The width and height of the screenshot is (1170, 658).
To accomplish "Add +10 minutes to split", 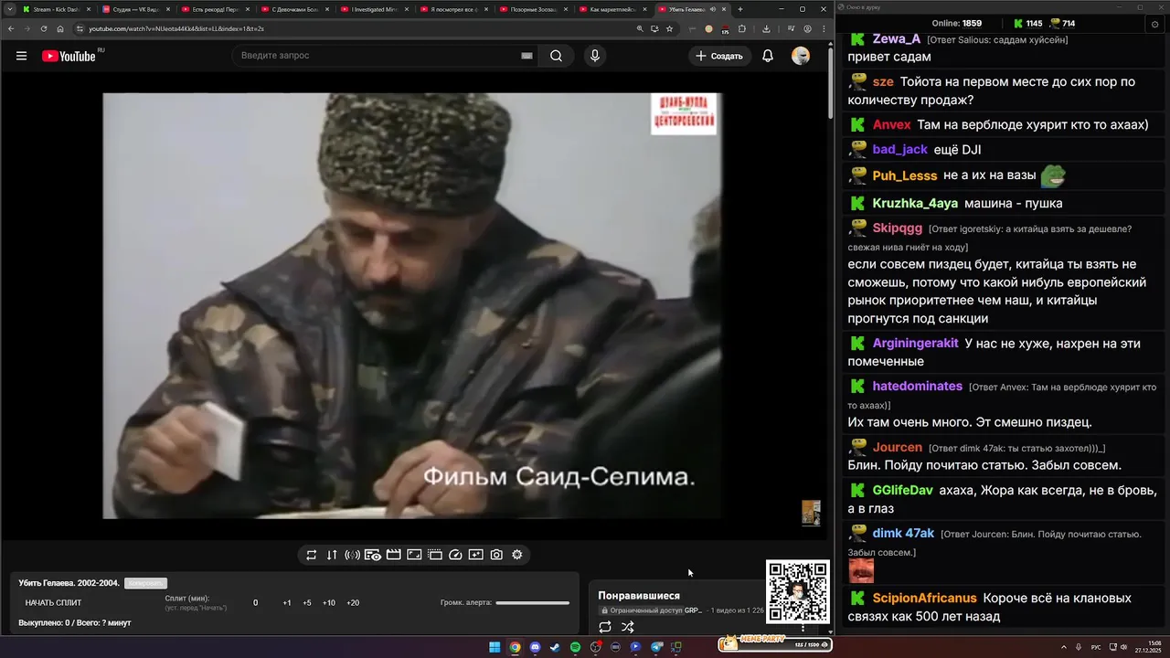I will 329,603.
